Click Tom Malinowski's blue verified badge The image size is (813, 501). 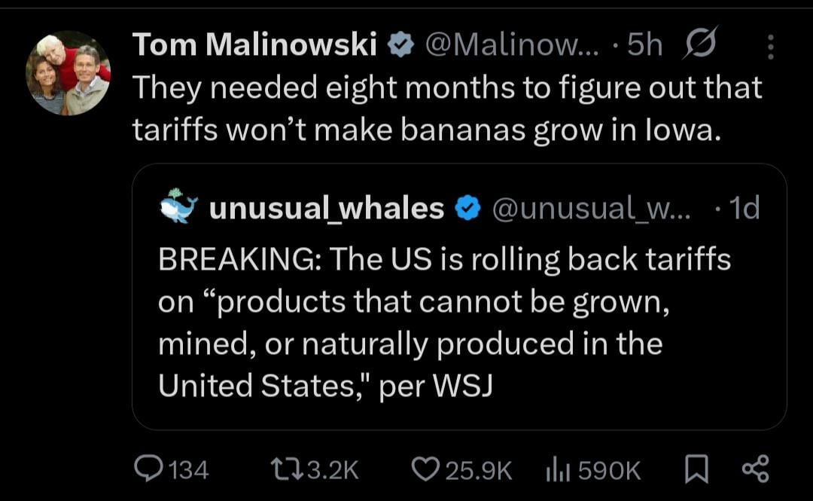click(x=400, y=47)
